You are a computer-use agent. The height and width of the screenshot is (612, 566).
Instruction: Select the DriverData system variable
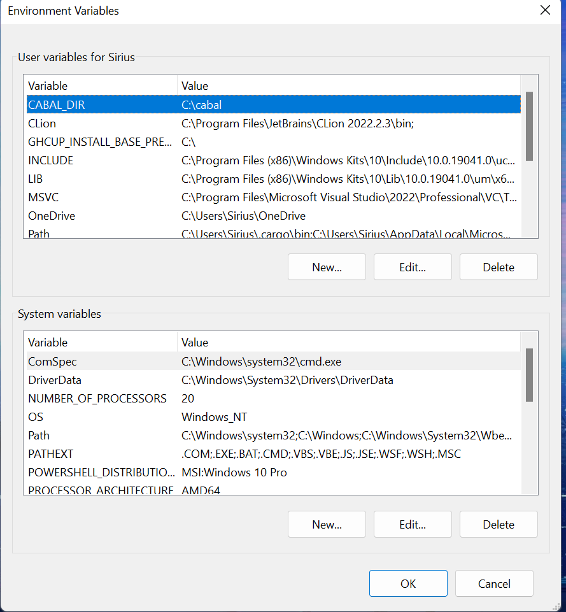(96, 380)
